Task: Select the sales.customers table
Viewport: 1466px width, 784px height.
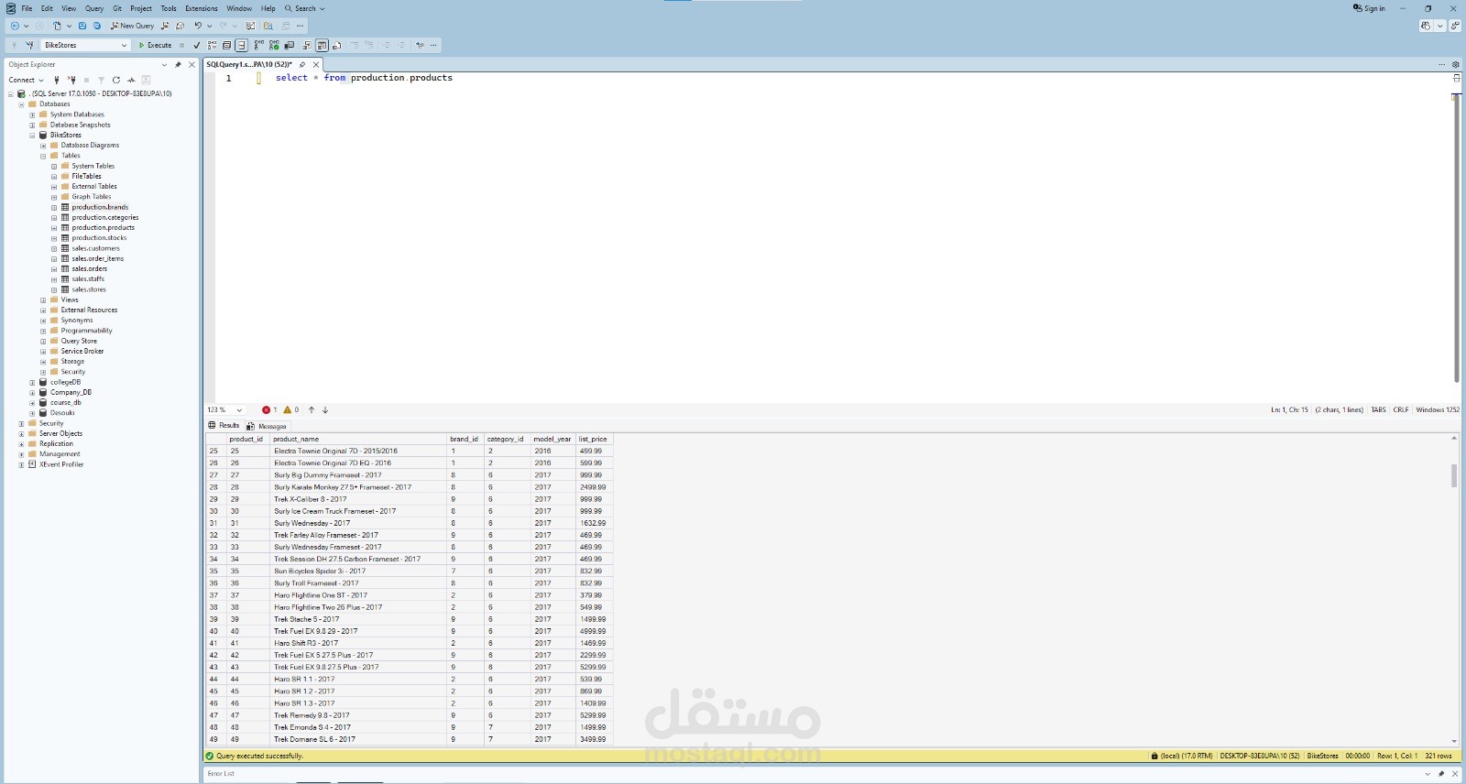Action: coord(95,248)
